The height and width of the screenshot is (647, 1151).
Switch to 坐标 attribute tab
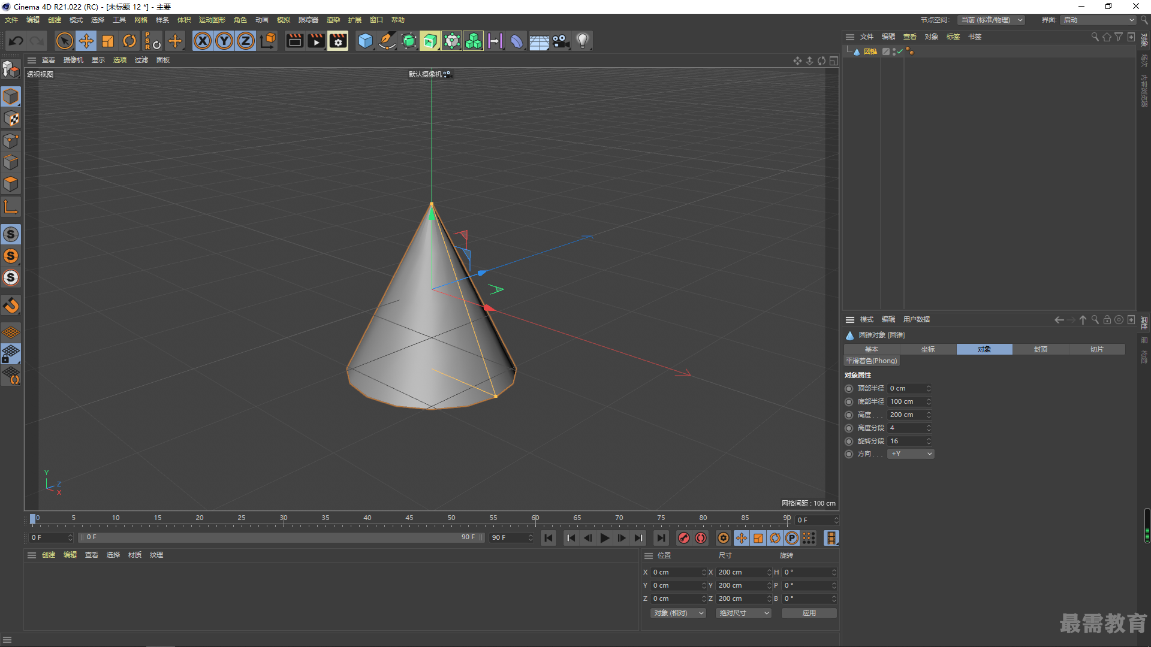click(928, 349)
